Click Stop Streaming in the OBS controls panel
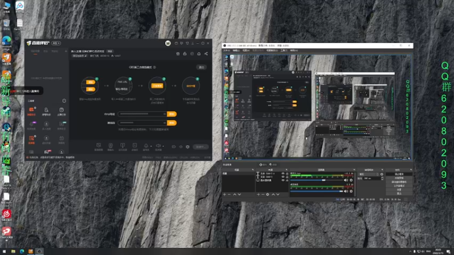The image size is (454, 255). click(399, 175)
